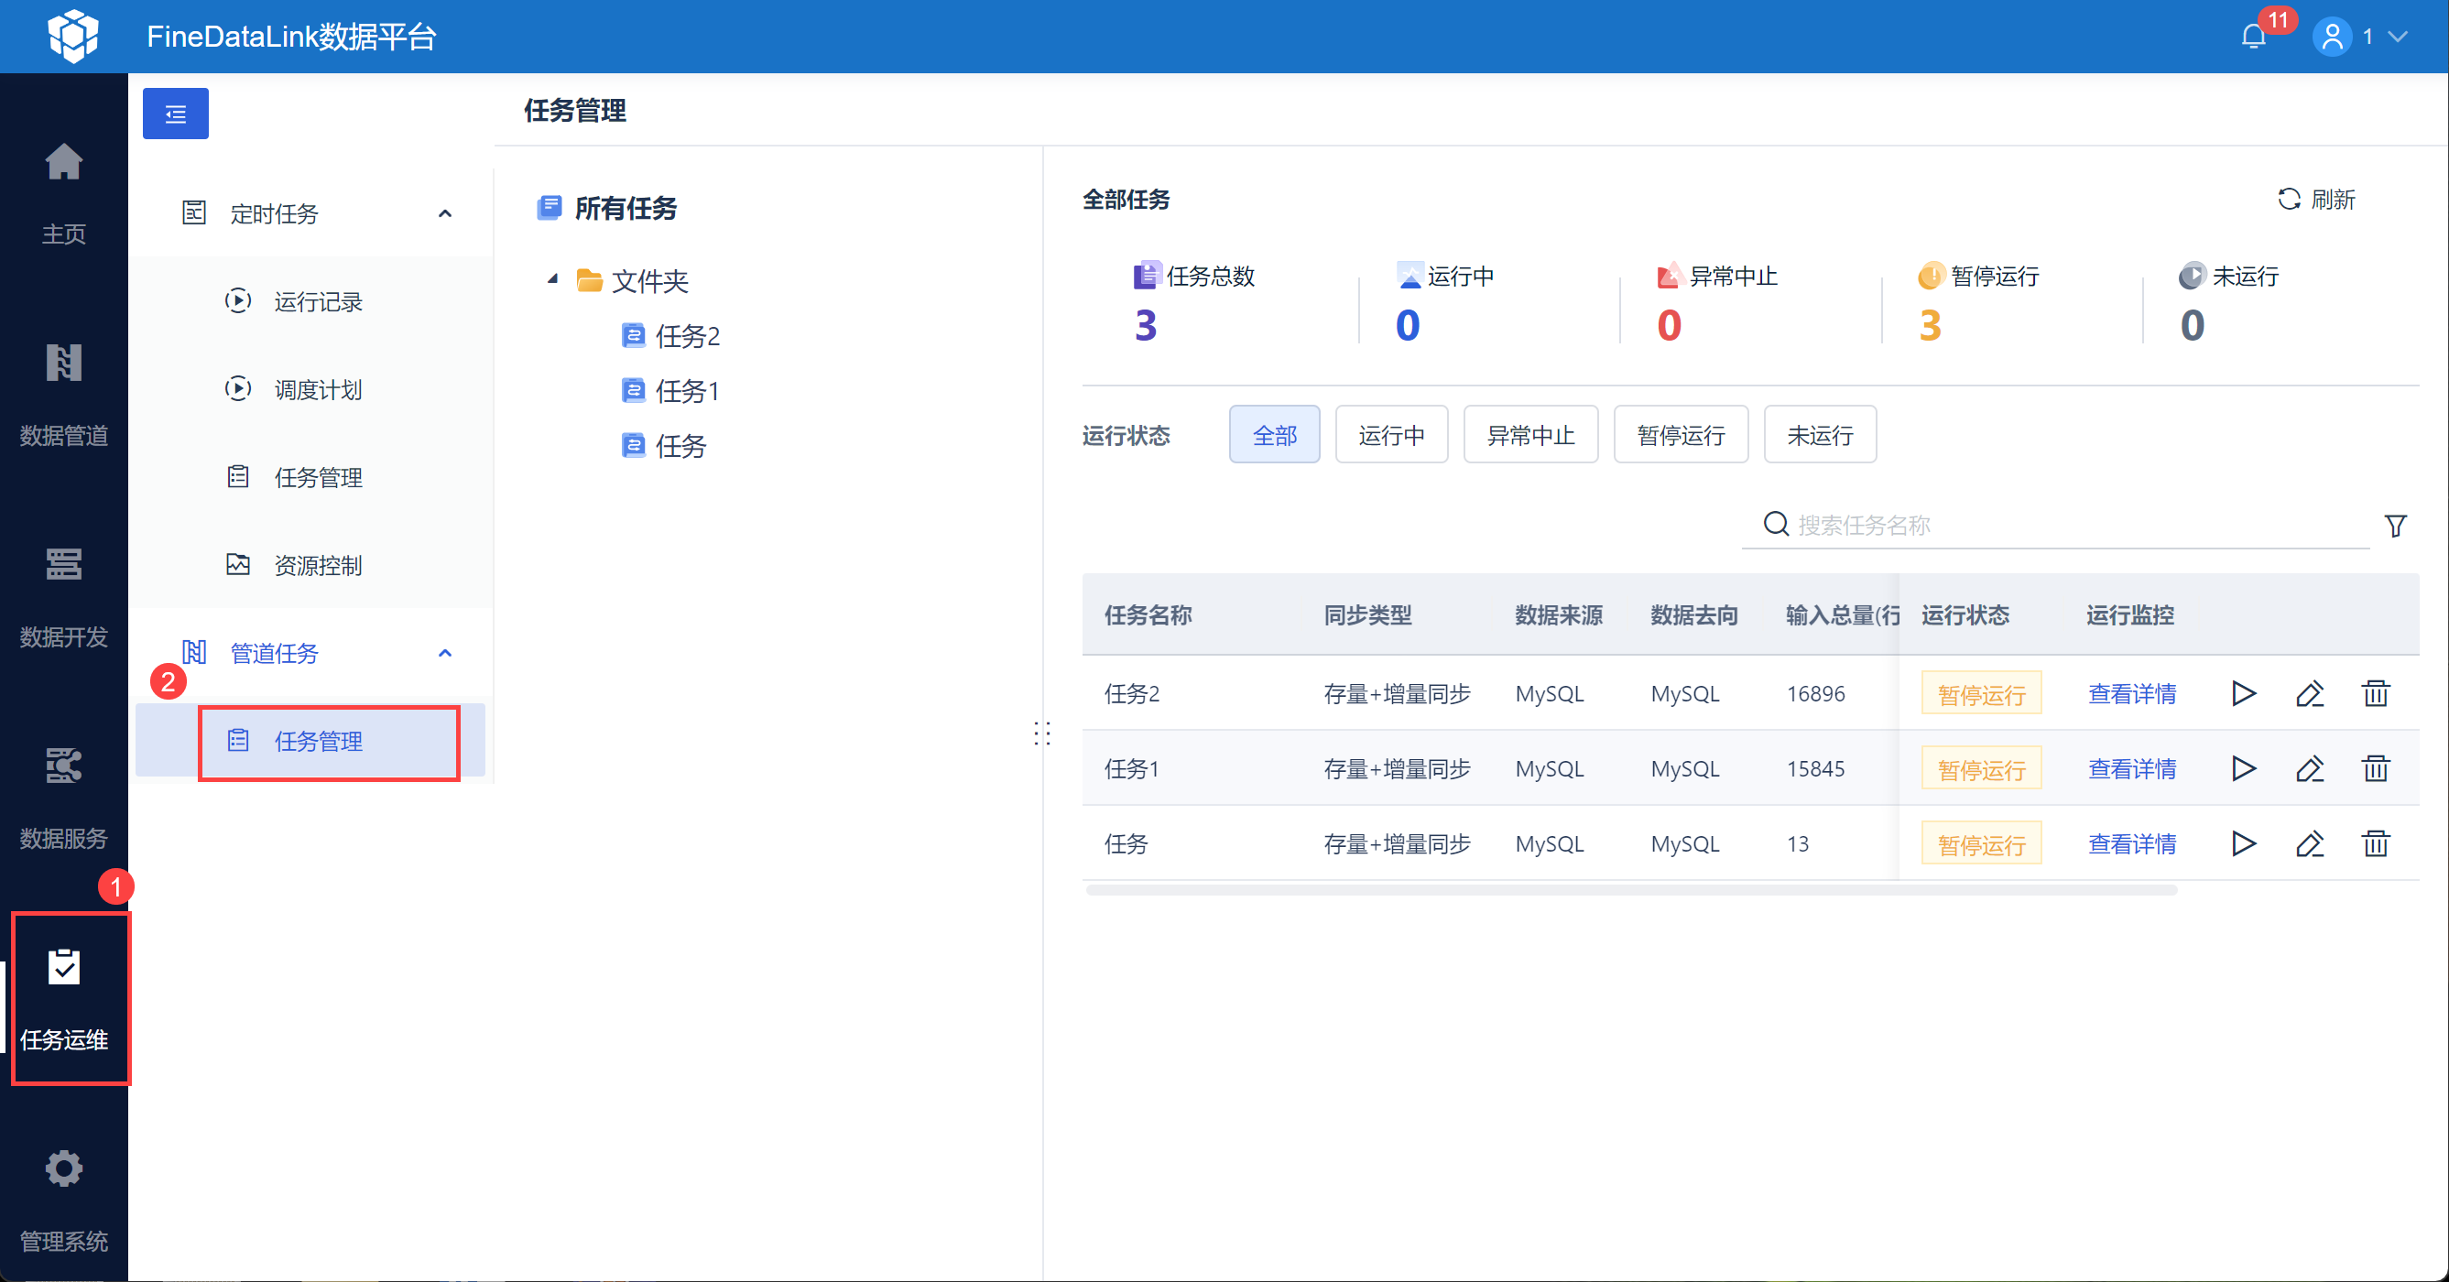Screen dimensions: 2449x1282
Task: Collapse the 定时任务 menu section
Action: [445, 214]
